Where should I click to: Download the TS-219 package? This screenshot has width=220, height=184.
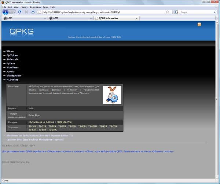point(62,127)
